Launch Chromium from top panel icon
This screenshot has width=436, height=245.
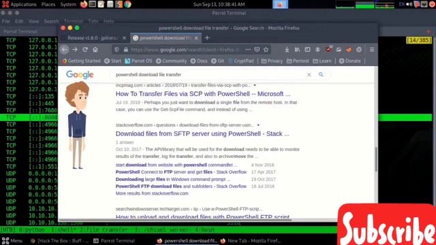[x=127, y=4]
